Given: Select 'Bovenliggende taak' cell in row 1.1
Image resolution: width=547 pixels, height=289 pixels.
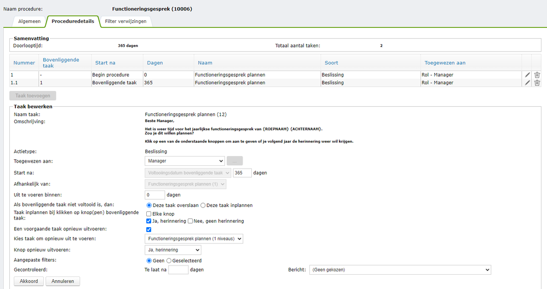Looking at the screenshot, I should (x=117, y=83).
